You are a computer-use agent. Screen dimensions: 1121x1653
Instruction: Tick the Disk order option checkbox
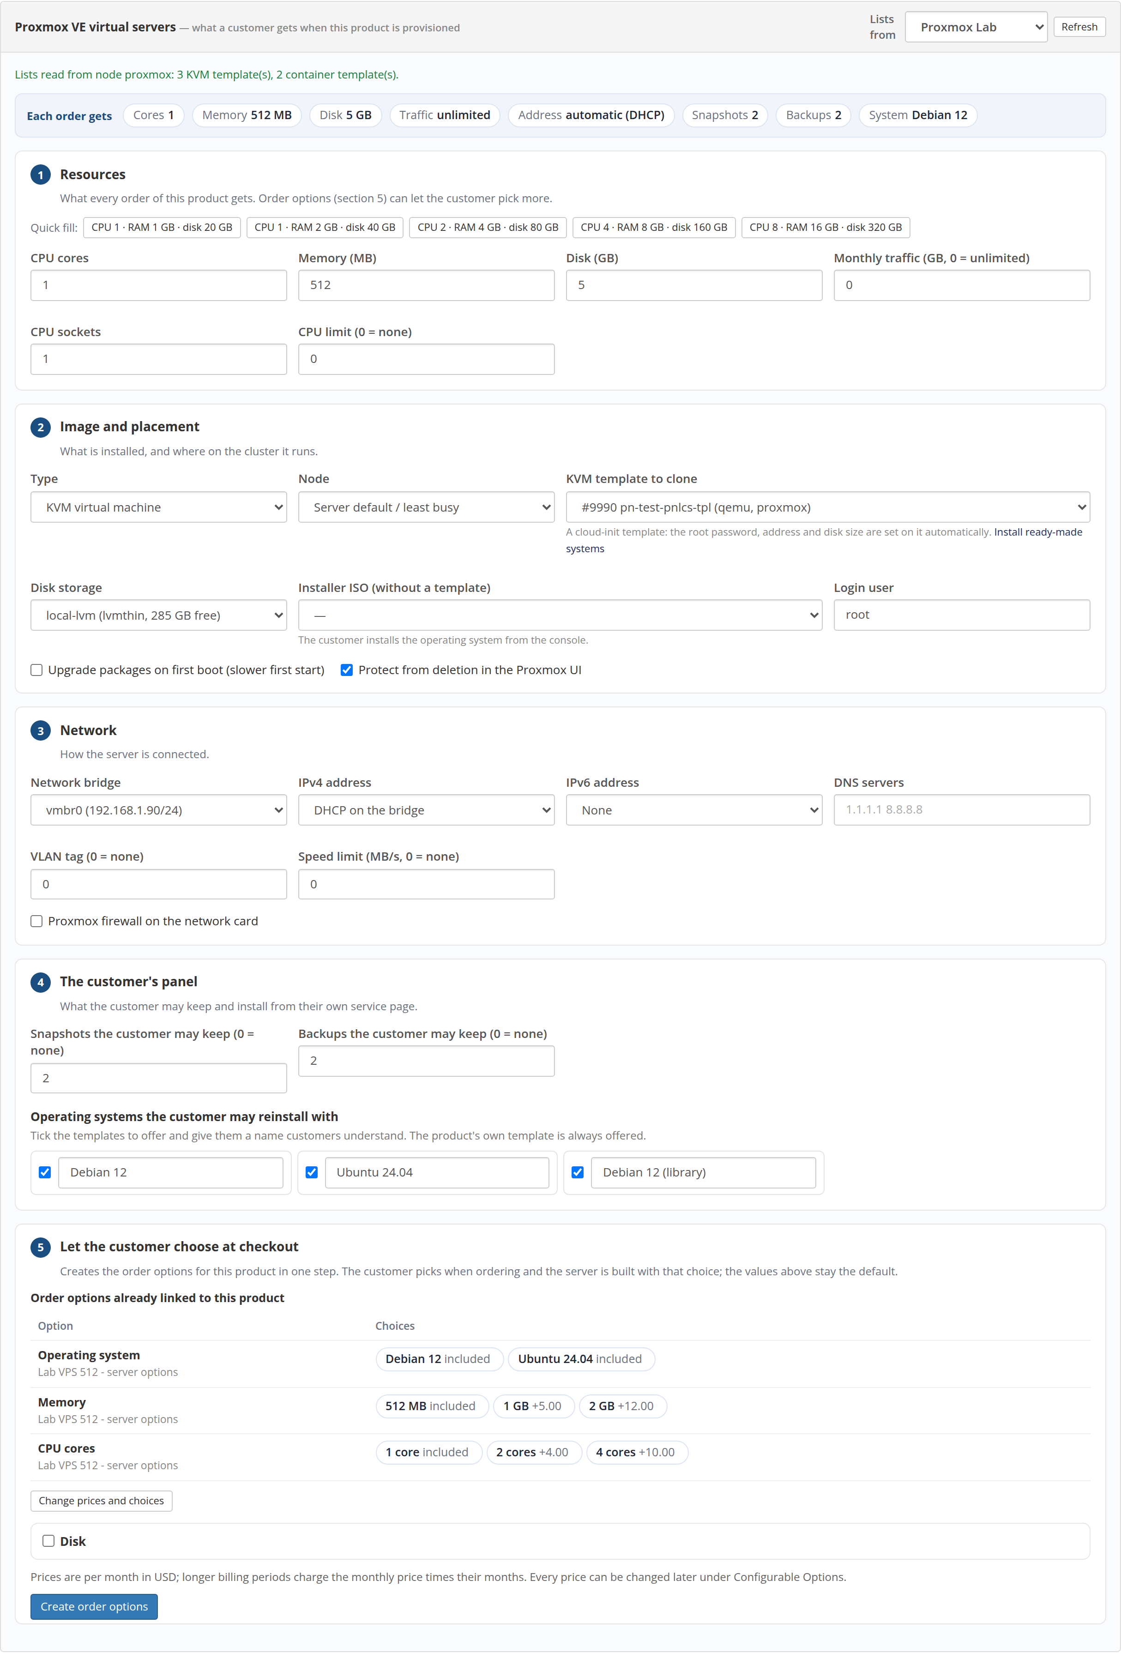click(x=48, y=1541)
